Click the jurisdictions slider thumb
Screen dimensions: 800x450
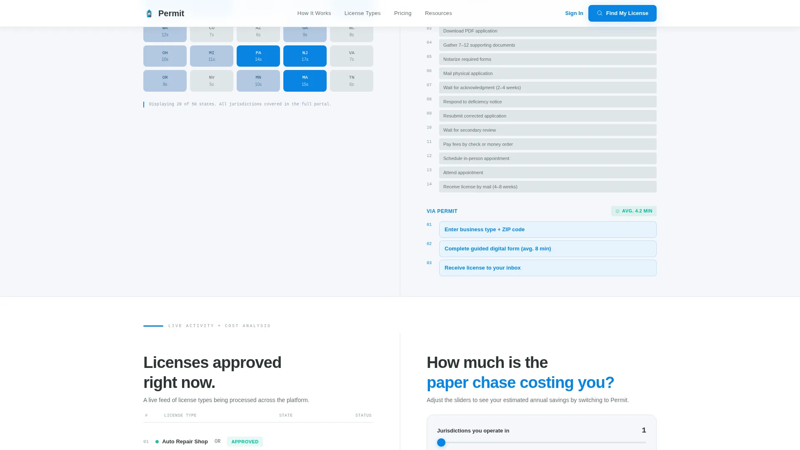point(441,442)
